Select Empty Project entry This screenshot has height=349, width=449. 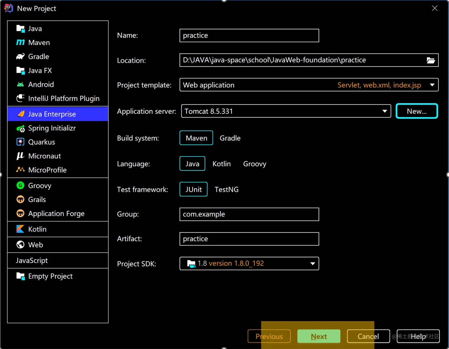58,276
